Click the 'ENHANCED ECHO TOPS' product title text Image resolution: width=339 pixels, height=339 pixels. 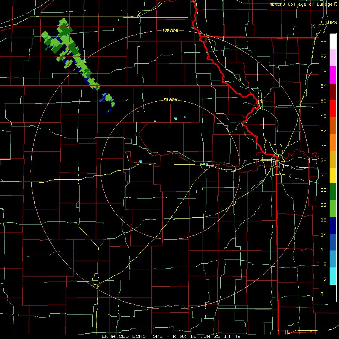coord(132,336)
